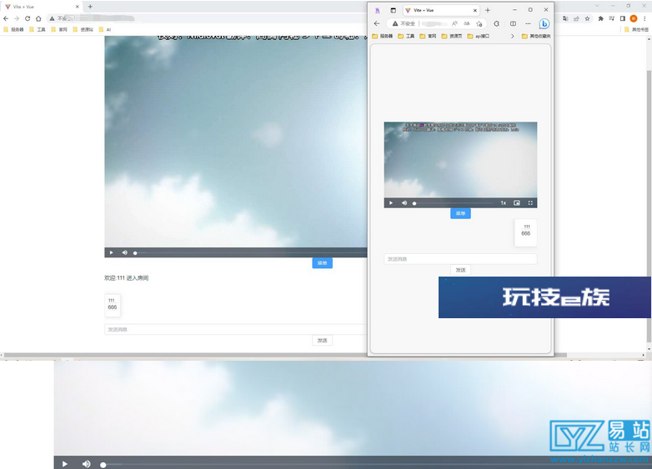Expand the bookmarks overflow chevron in Edge

point(512,36)
